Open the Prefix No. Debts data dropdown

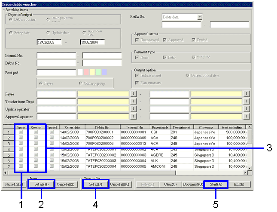tap(199, 17)
